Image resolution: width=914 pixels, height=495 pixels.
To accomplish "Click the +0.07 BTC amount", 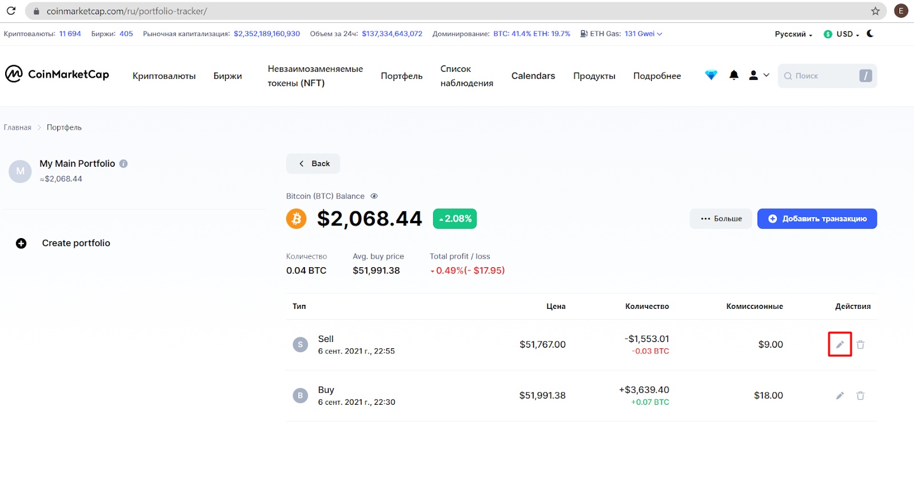I will coord(650,402).
